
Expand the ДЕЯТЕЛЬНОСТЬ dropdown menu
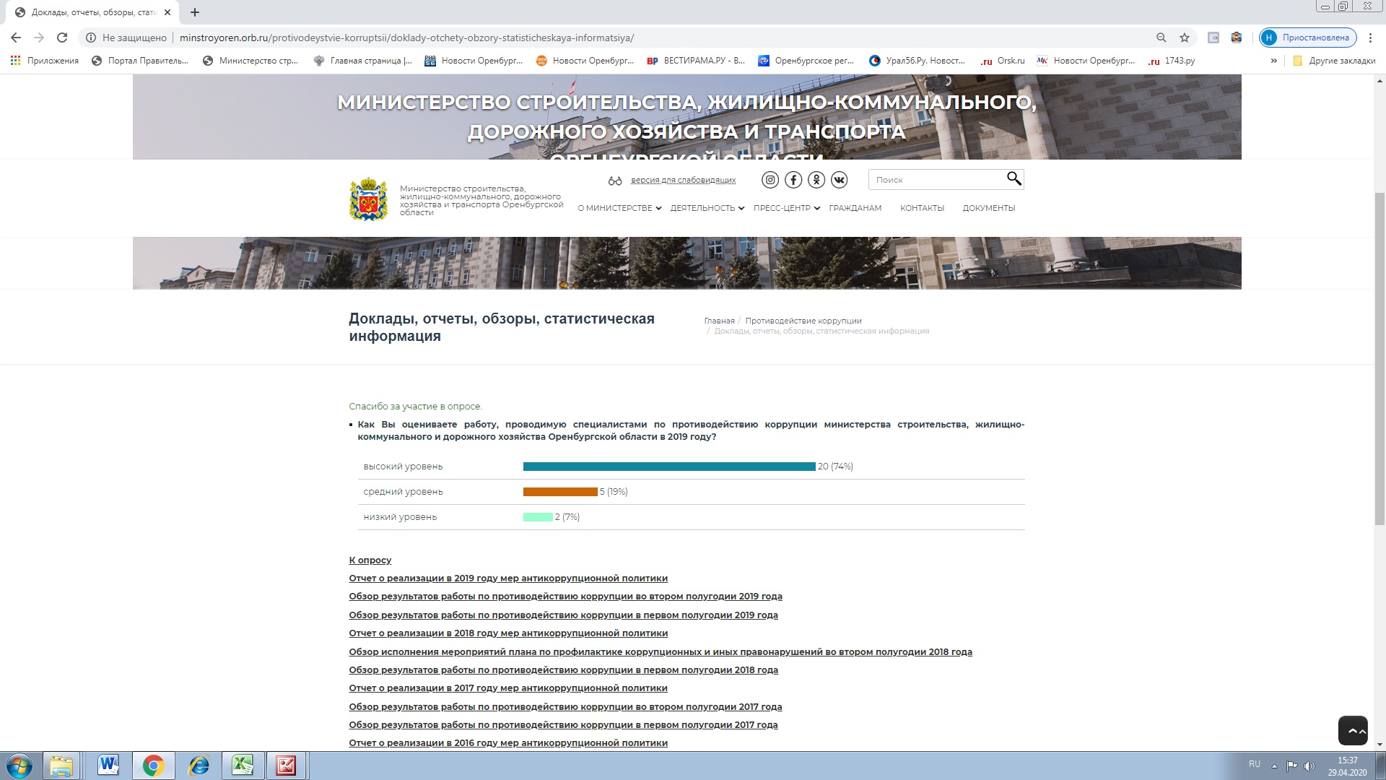pyautogui.click(x=707, y=208)
